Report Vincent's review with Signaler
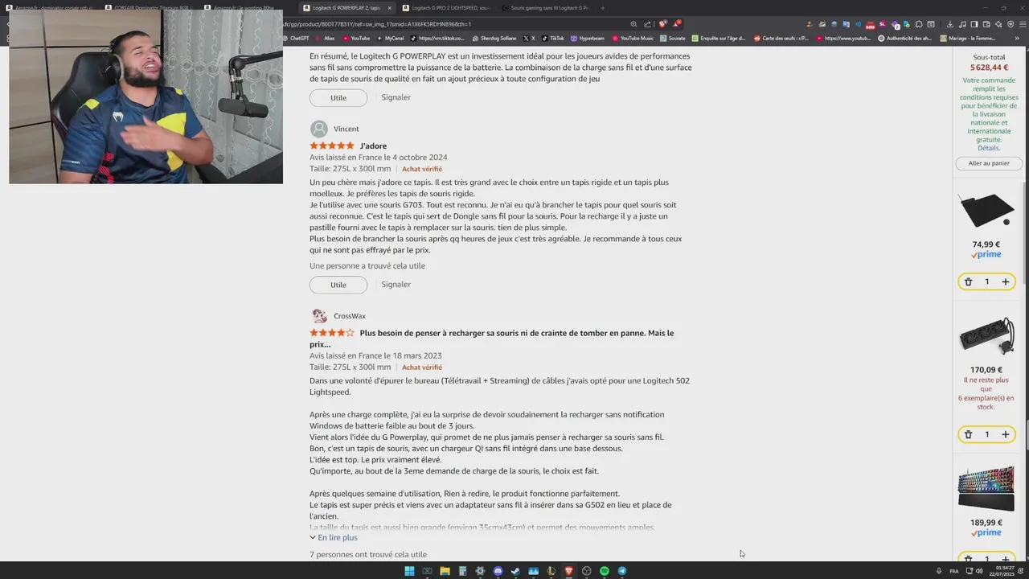Image resolution: width=1029 pixels, height=579 pixels. pos(396,284)
